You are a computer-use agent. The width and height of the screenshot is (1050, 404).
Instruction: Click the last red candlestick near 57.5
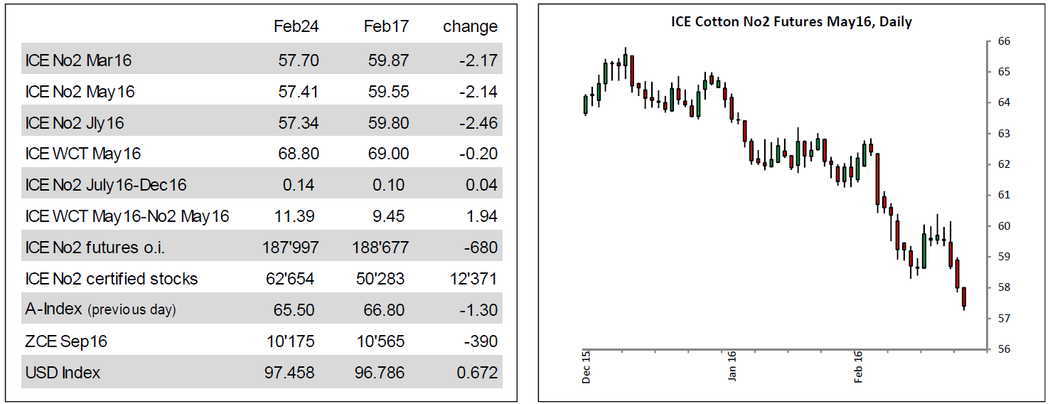964,297
